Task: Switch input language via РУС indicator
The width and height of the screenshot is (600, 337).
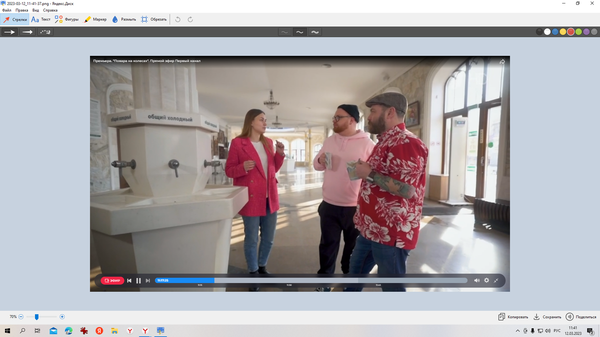Action: [557, 331]
